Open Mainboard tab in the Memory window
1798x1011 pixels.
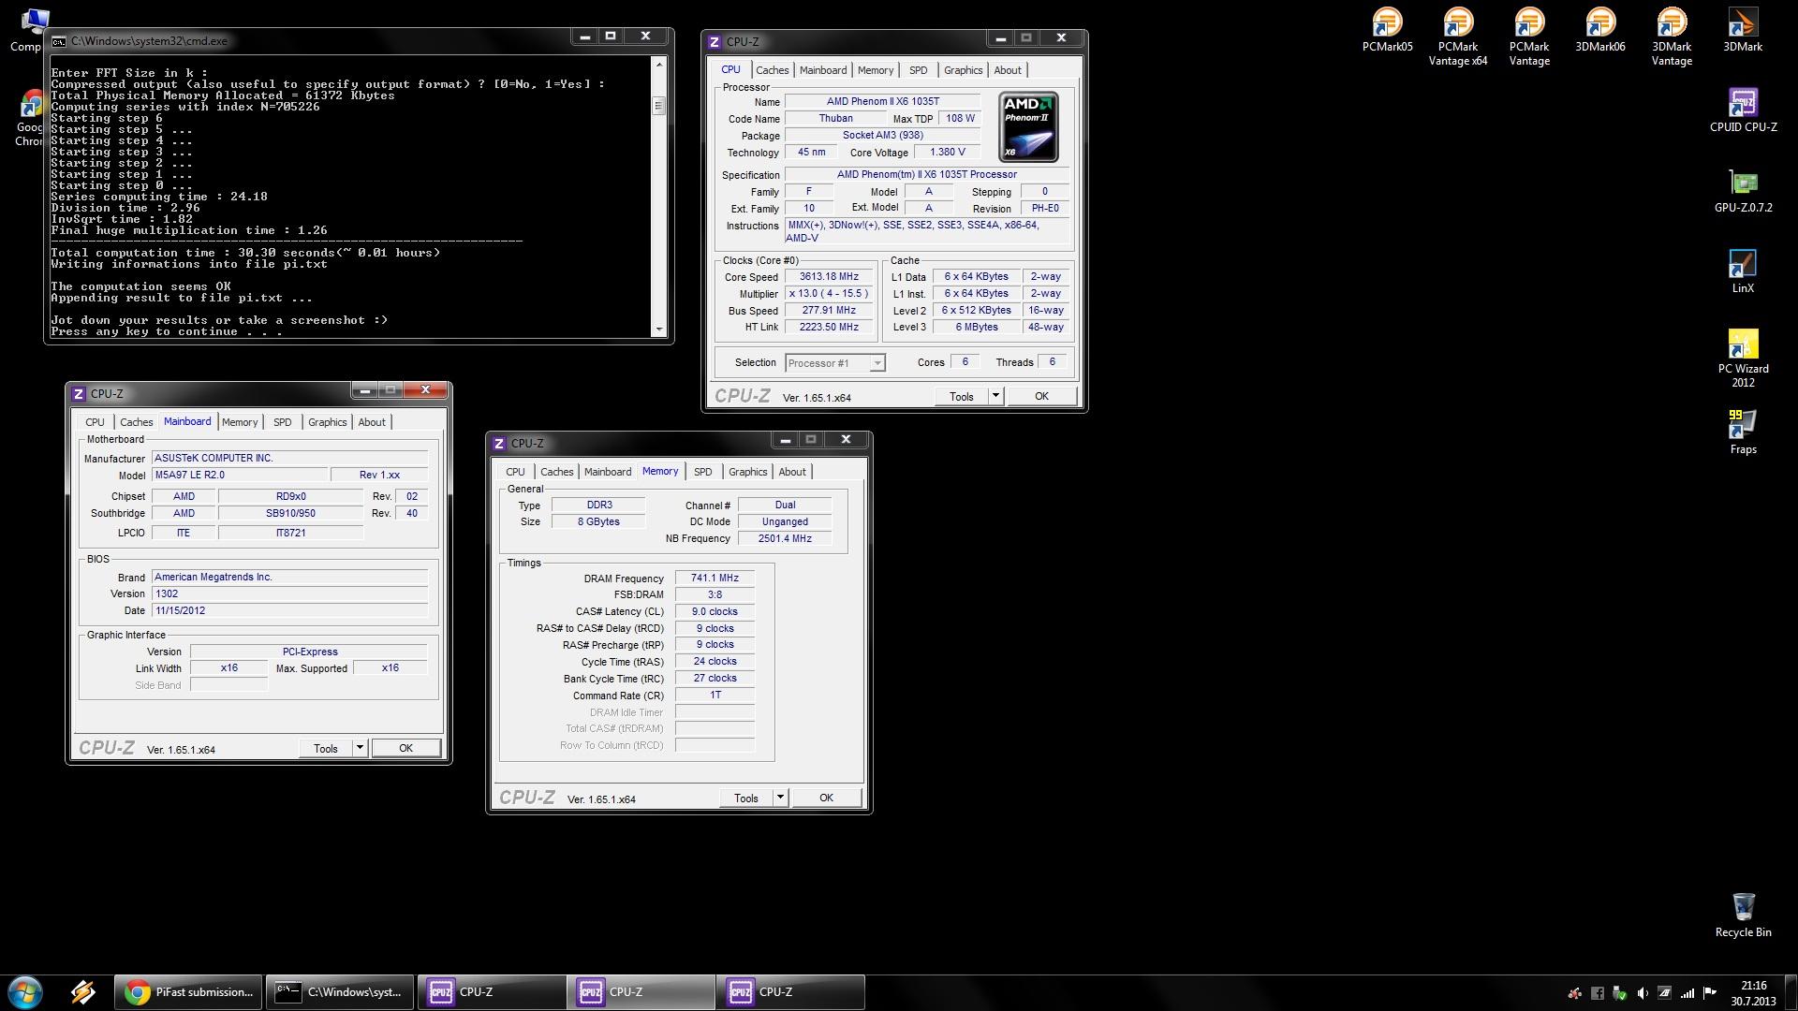coord(608,472)
